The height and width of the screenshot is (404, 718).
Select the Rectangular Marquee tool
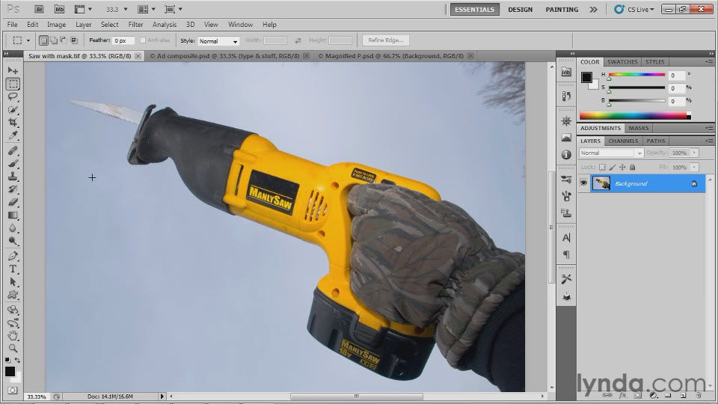pos(13,84)
